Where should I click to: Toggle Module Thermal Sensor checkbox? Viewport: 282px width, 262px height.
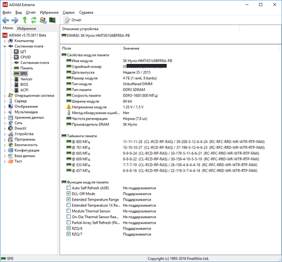click(x=68, y=211)
